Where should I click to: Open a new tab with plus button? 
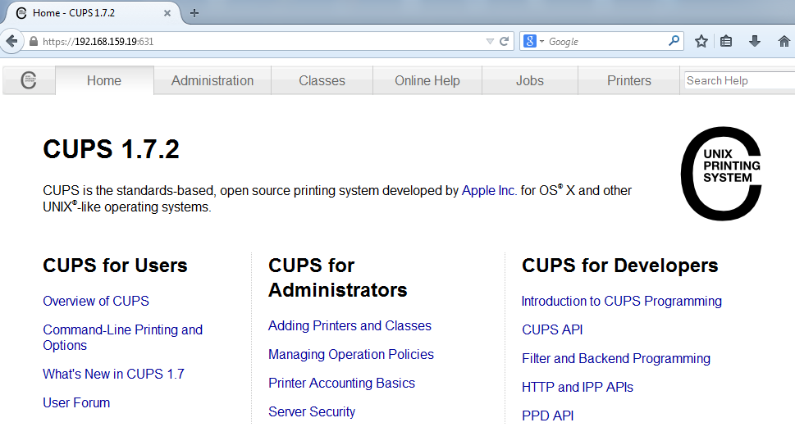194,13
